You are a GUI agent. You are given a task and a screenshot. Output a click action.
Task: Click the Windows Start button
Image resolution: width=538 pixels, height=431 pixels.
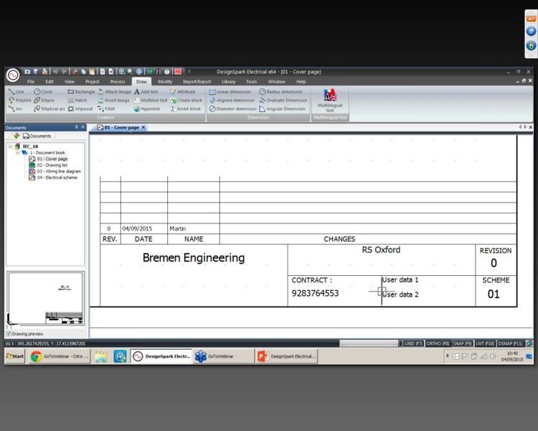(x=15, y=356)
